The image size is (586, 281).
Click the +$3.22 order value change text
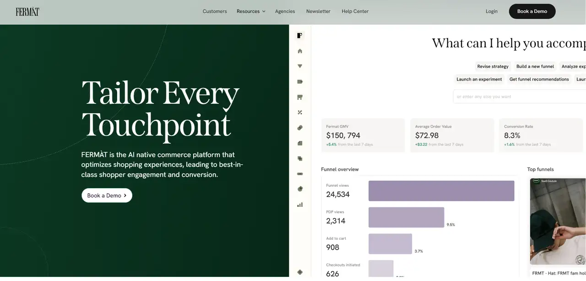click(x=421, y=145)
